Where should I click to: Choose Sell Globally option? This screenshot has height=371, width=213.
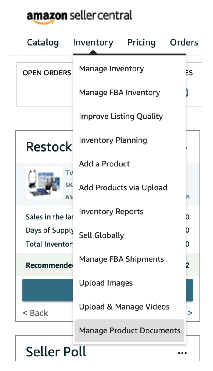[x=129, y=235]
